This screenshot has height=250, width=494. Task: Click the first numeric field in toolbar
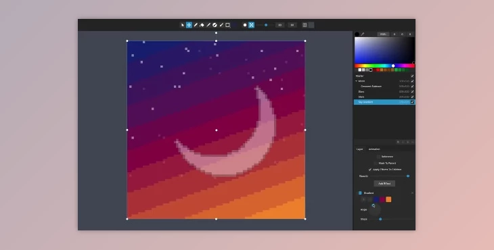tap(279, 25)
